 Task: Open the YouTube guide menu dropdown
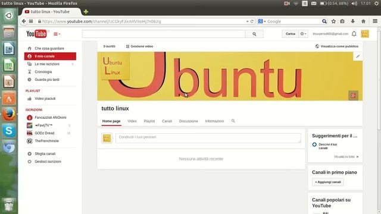(x=57, y=34)
